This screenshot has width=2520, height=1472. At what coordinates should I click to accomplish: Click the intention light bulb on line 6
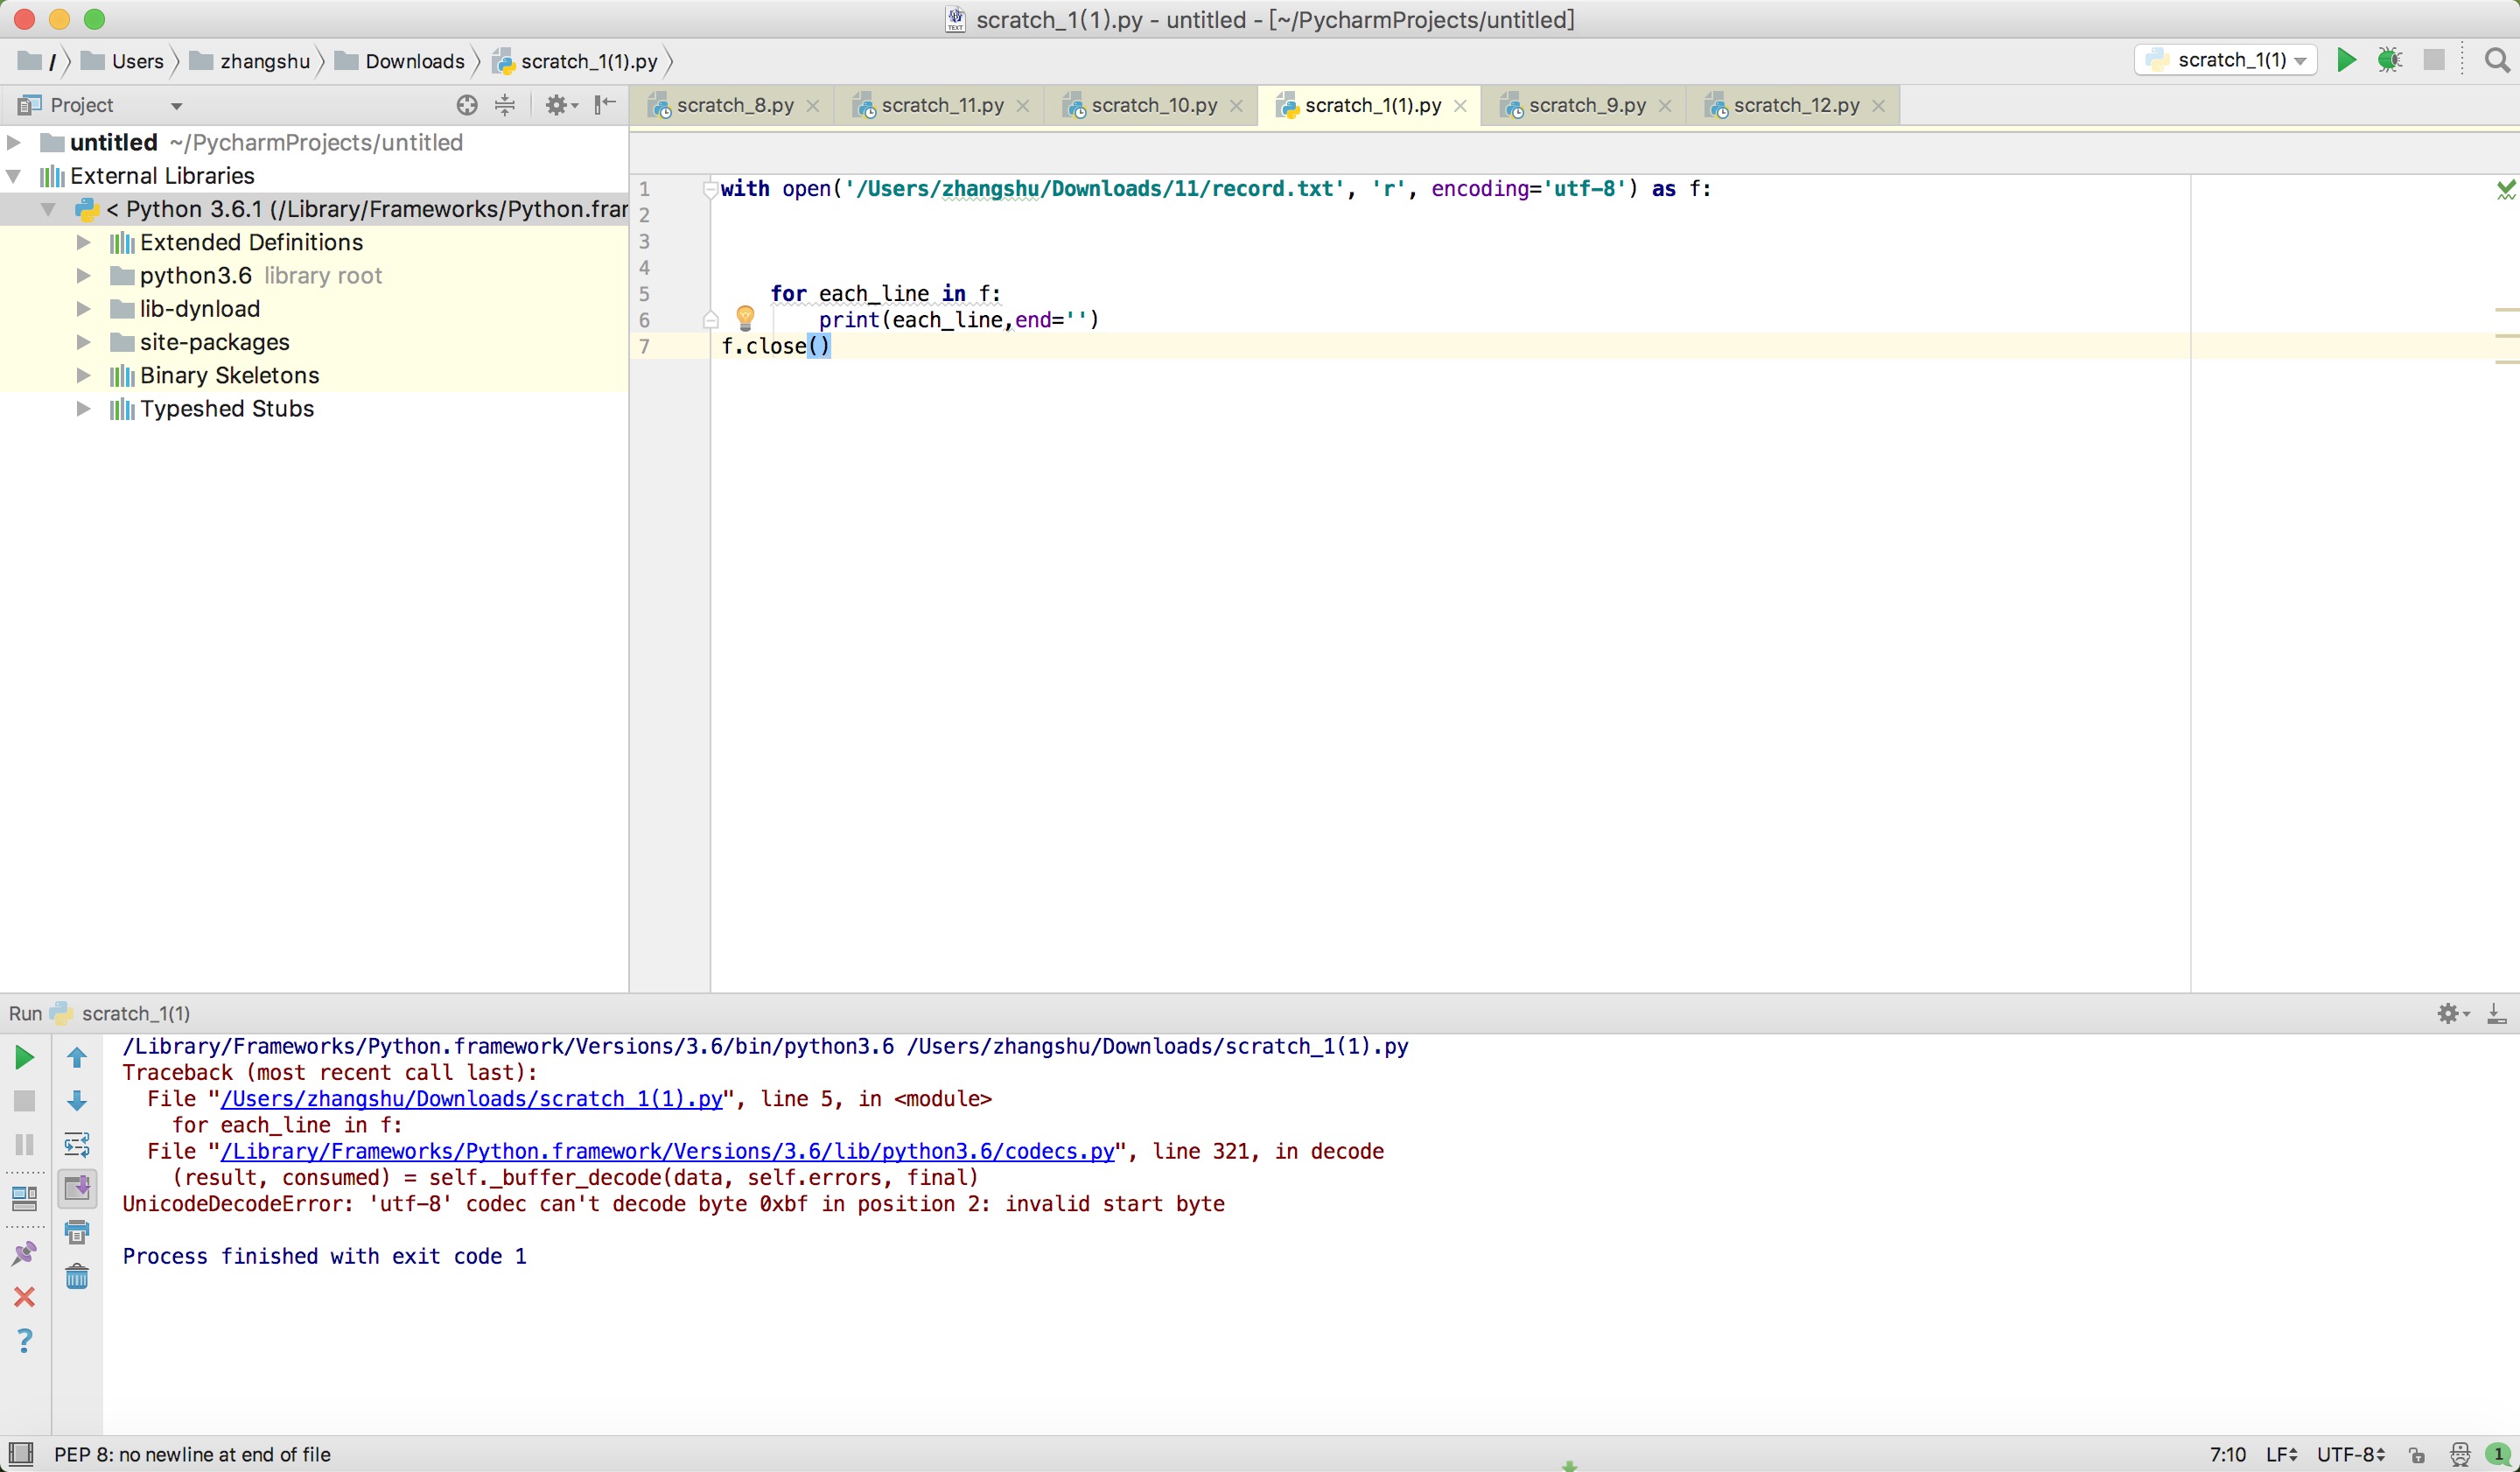click(745, 319)
